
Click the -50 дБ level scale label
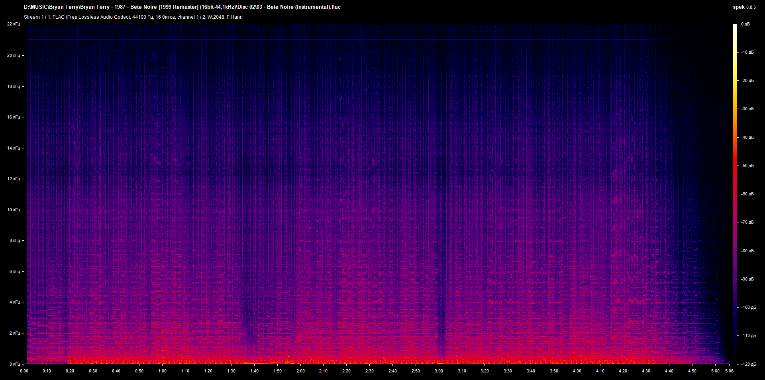747,166
